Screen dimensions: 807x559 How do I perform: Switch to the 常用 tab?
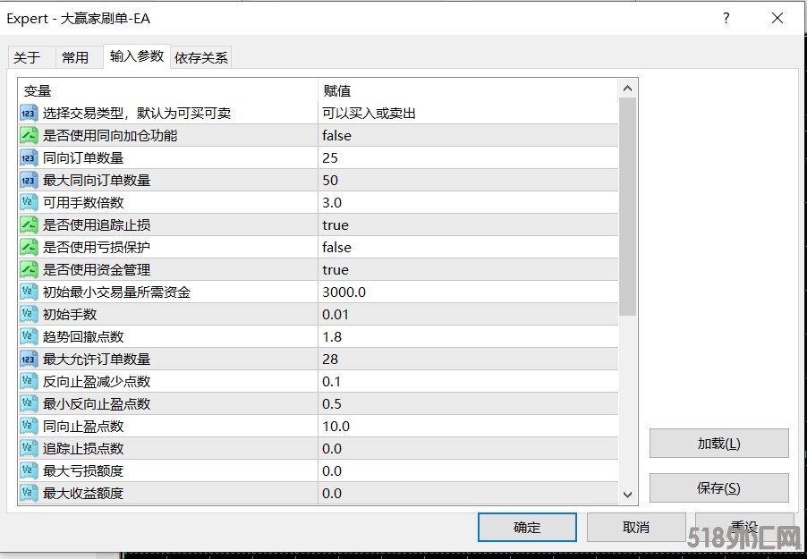tap(78, 57)
